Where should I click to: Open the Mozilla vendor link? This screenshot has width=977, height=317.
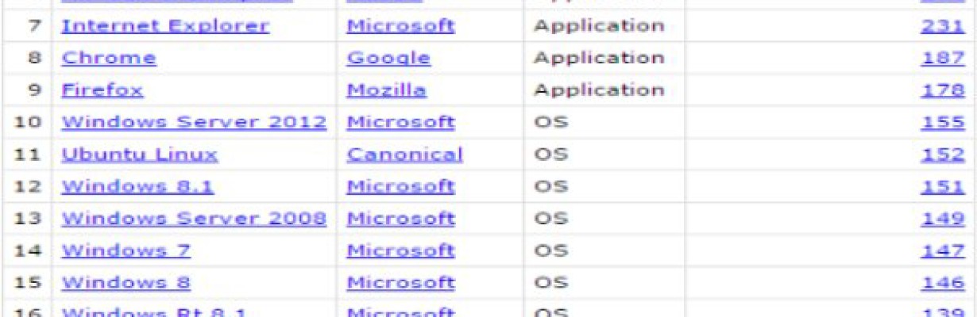pyautogui.click(x=386, y=90)
